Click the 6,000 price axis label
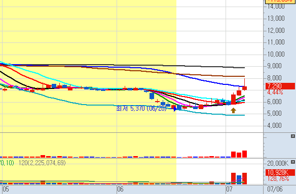The height and width of the screenshot is (194, 296). point(275,102)
